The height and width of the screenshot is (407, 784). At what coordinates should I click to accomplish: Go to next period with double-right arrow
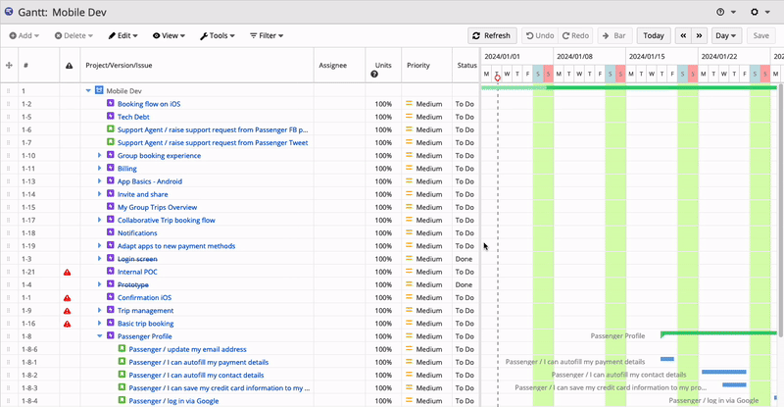699,35
